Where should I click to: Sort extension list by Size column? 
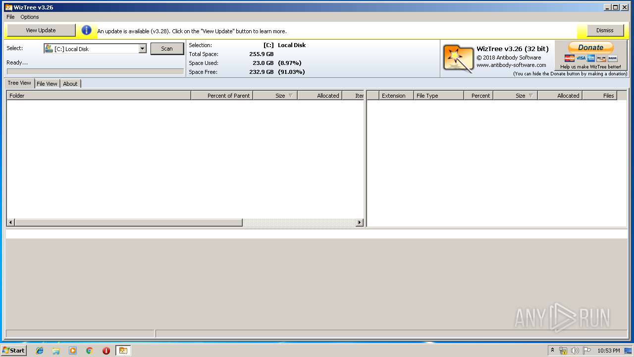point(515,96)
